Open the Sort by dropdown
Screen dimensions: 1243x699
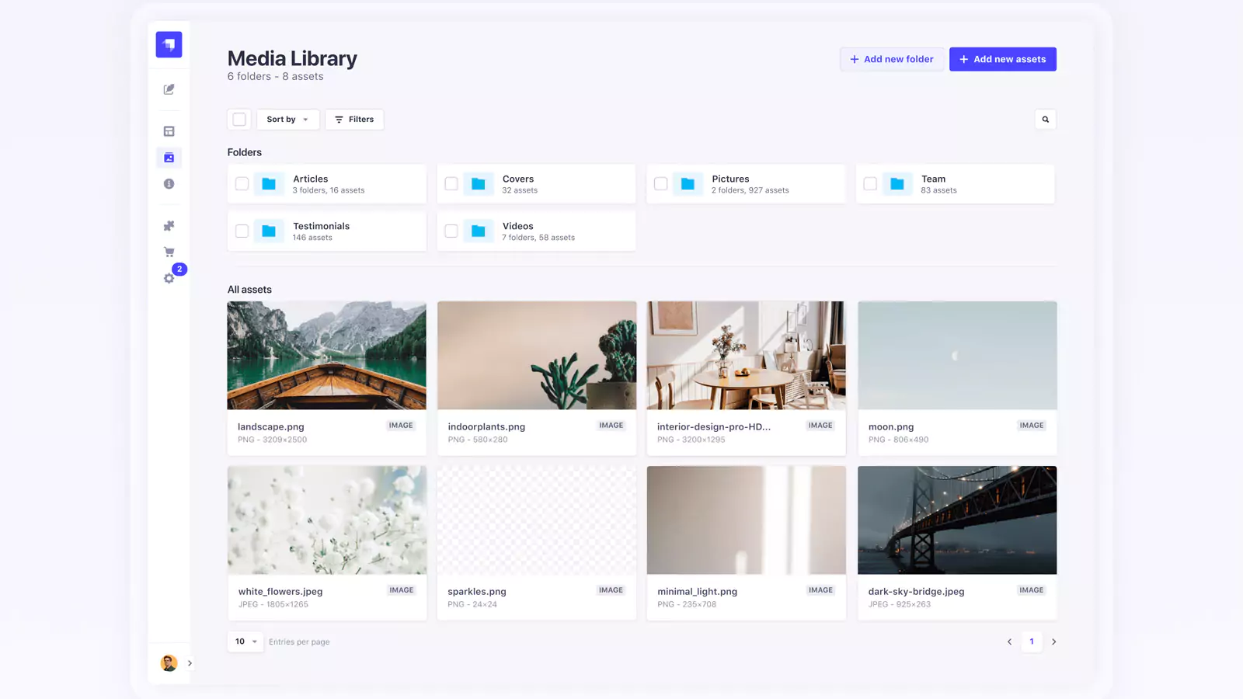287,120
